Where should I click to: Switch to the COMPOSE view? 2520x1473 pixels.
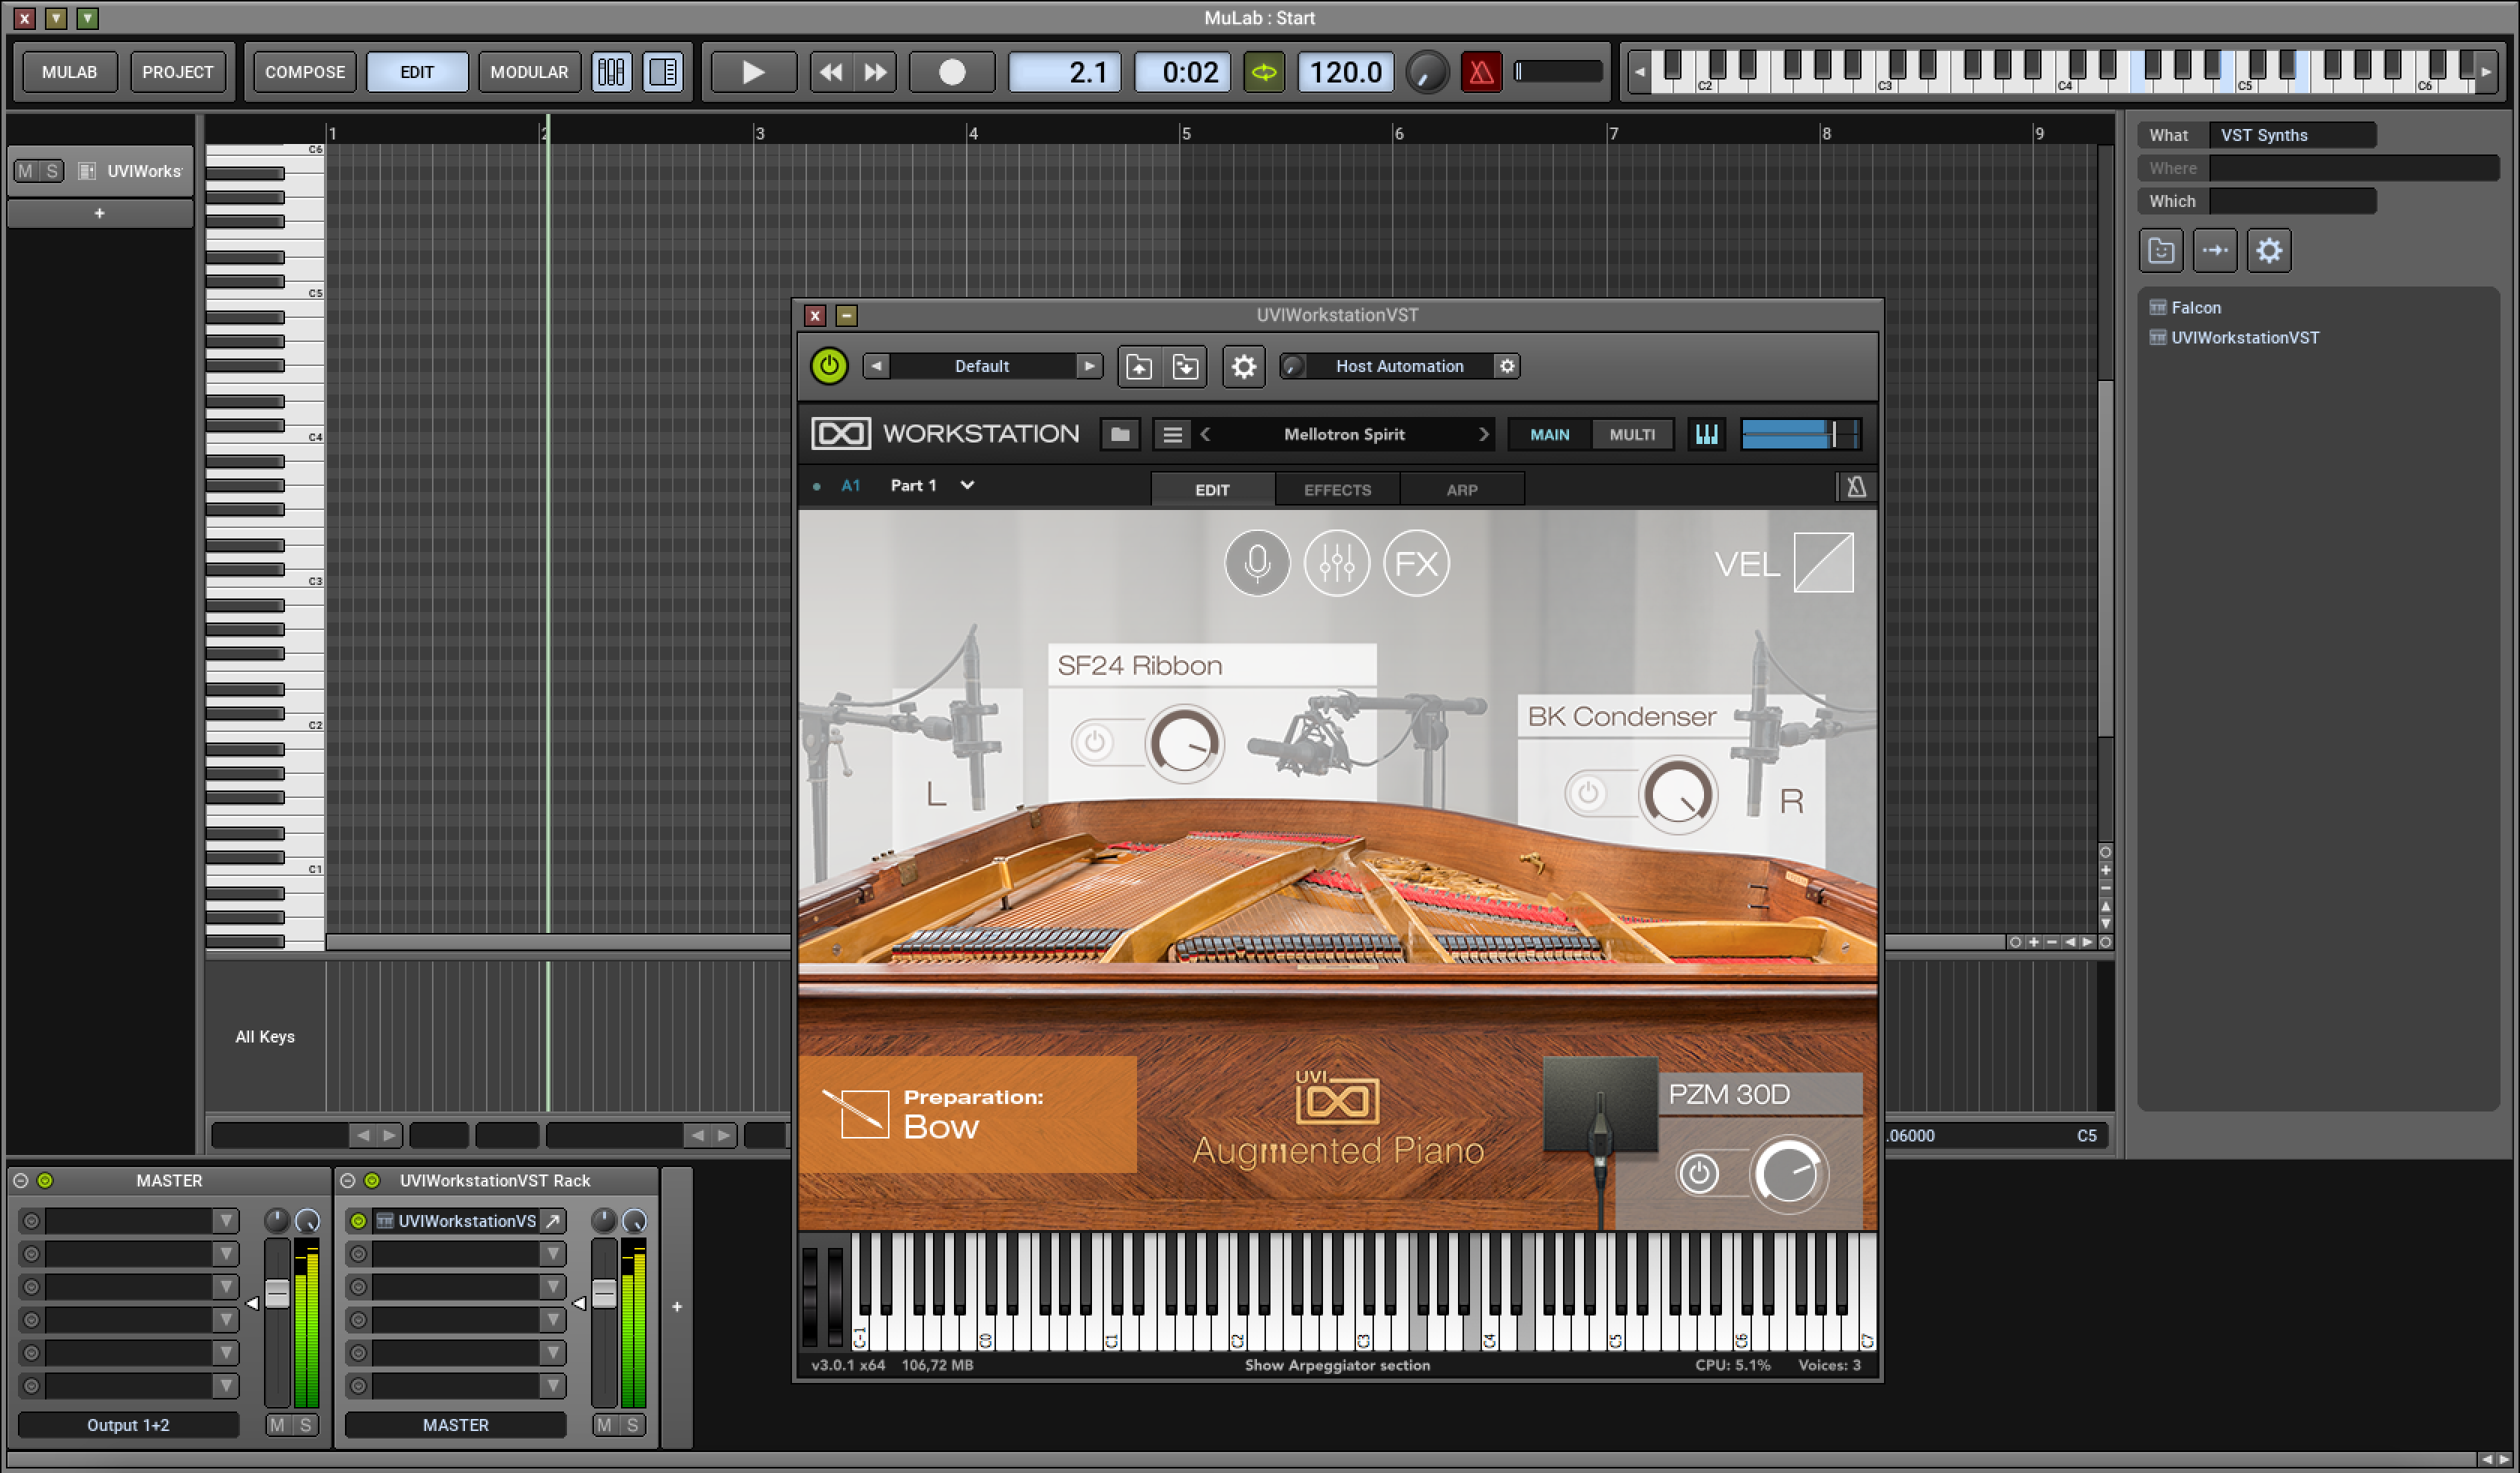(x=305, y=72)
